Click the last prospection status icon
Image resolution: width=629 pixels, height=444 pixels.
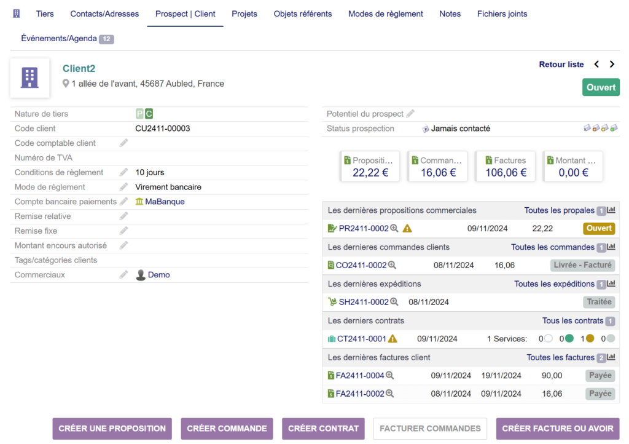614,129
